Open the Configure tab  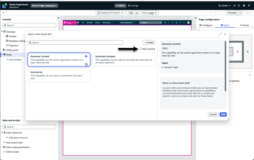click(205, 25)
